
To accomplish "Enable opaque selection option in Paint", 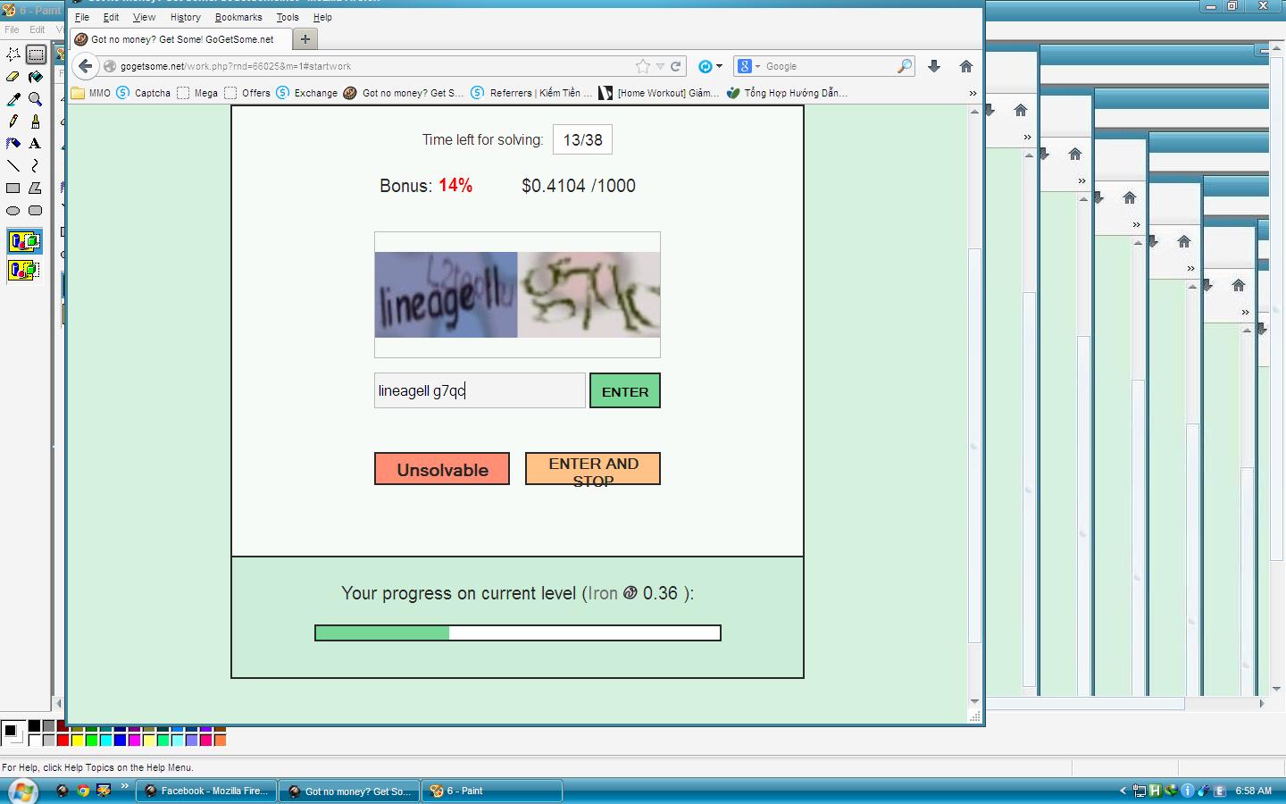I will click(24, 241).
